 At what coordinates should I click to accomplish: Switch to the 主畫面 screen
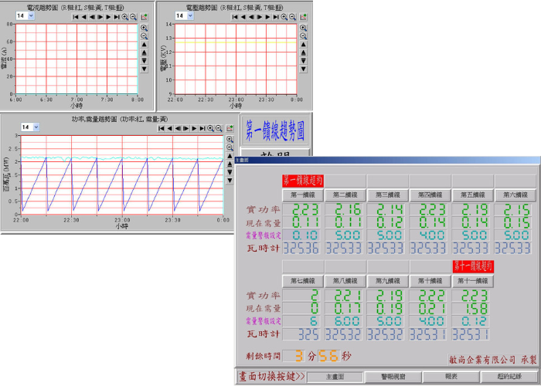[335, 377]
